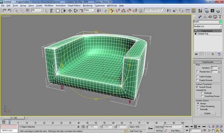Image resolution: width=224 pixels, height=133 pixels.
Task: Click the Play Animation button
Action: (x=195, y=127)
